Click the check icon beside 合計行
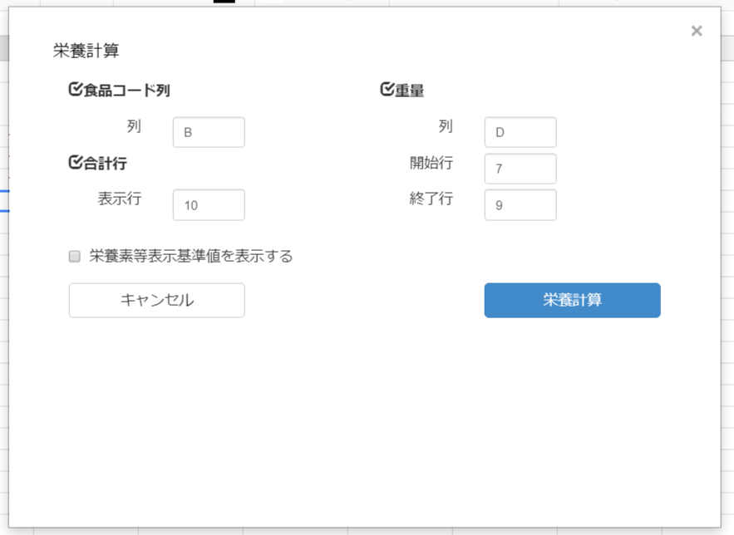734x535 pixels. (76, 162)
